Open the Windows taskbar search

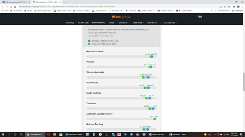point(9,134)
